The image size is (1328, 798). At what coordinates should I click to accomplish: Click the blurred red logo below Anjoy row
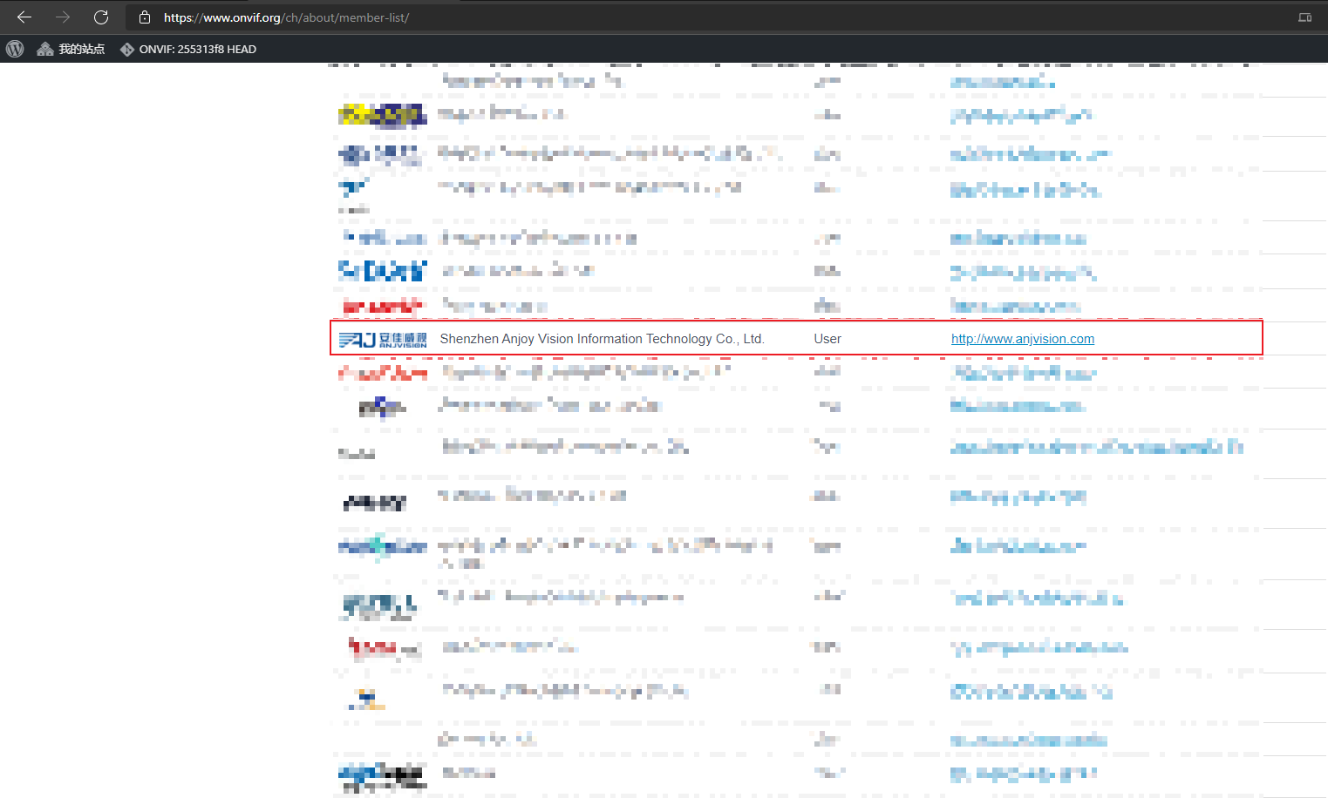(x=383, y=373)
